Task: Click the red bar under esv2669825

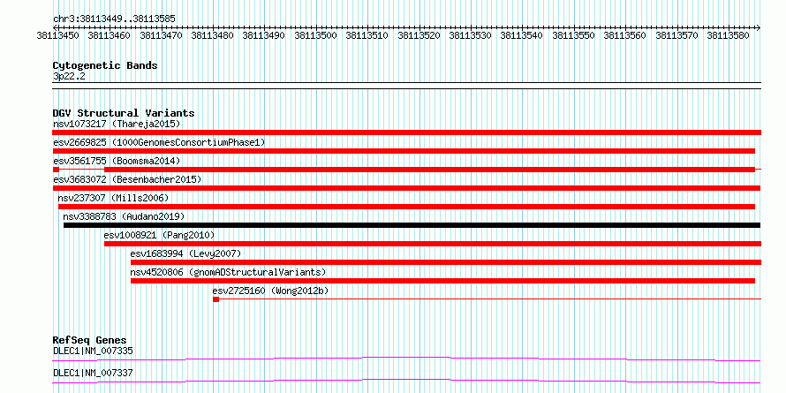Action: [404, 151]
